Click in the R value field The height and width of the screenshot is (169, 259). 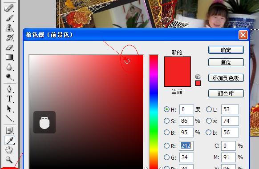click(x=186, y=146)
